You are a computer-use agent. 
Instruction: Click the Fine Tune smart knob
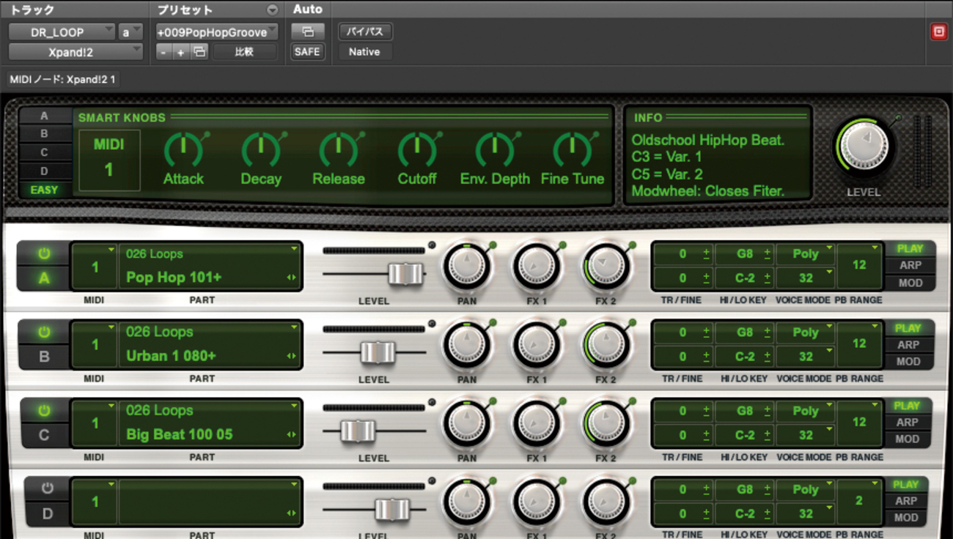coord(572,149)
